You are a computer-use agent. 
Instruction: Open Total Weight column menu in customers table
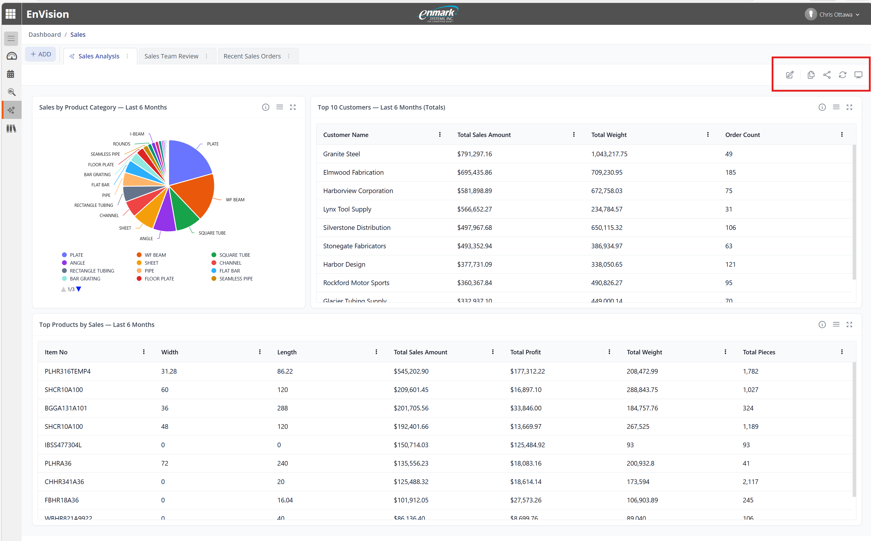(x=707, y=135)
